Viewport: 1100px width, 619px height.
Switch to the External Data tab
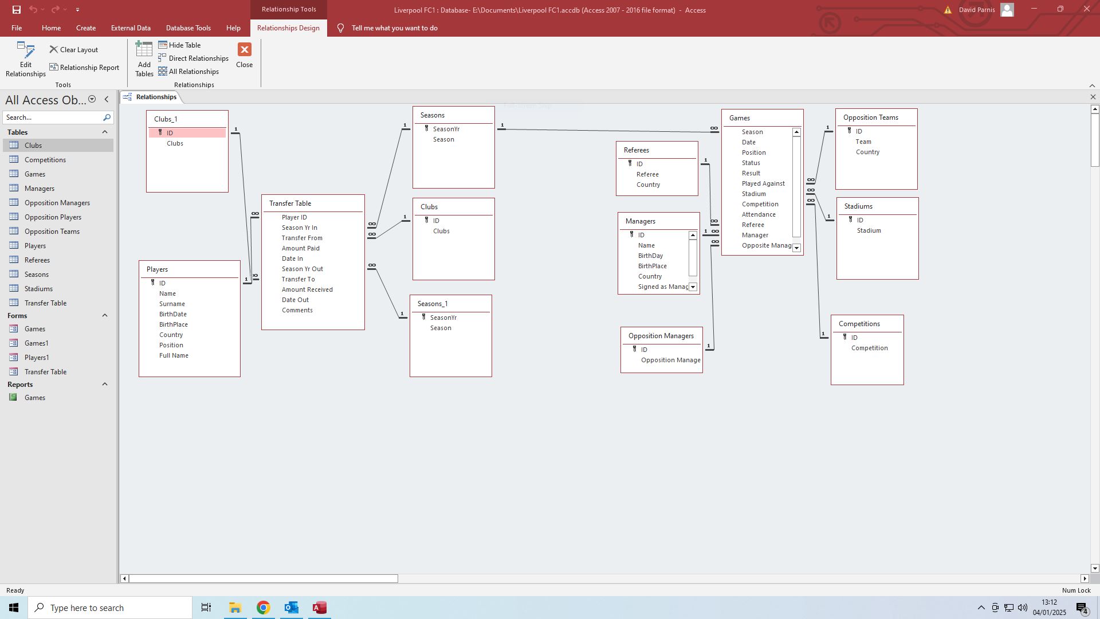tap(131, 28)
